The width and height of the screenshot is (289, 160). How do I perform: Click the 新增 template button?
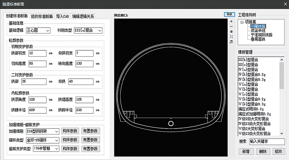[246, 151]
